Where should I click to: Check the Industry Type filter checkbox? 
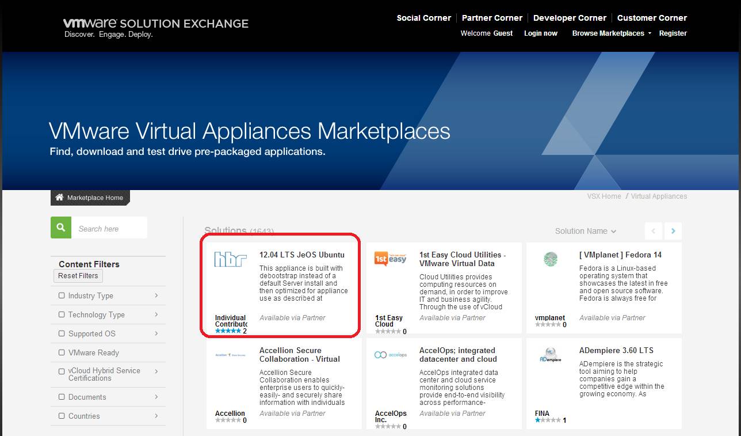[x=62, y=295]
